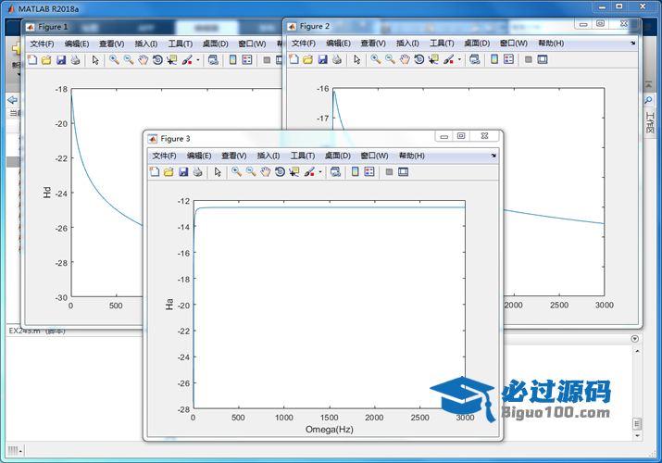Activate Zoom Out tool in Figure 3

click(x=251, y=172)
